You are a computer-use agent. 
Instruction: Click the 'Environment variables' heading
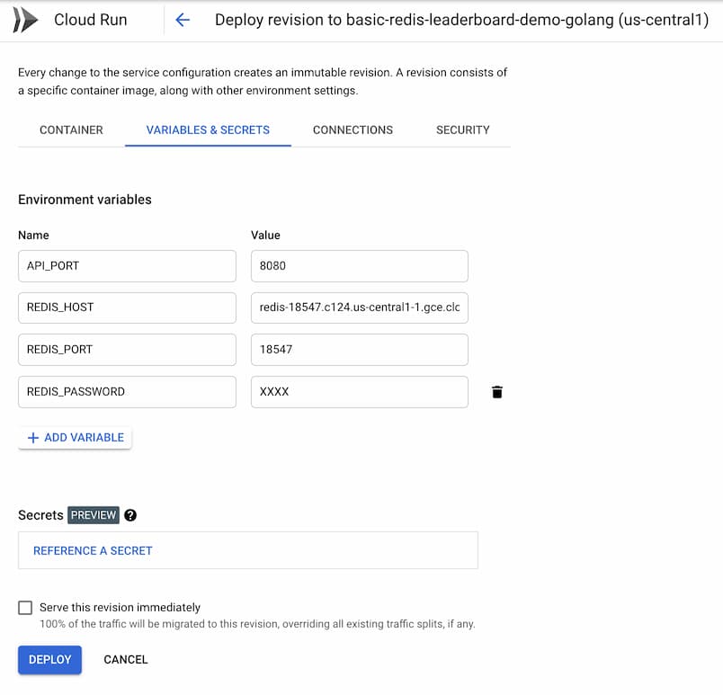[x=85, y=200]
